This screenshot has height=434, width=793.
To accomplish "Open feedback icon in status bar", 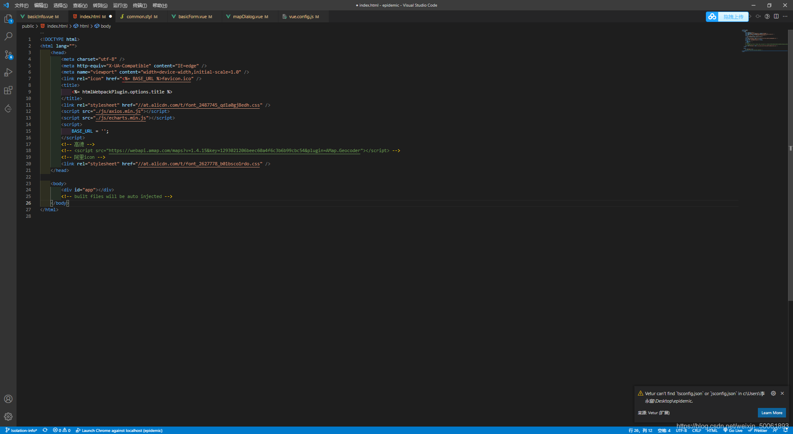I will (x=775, y=430).
